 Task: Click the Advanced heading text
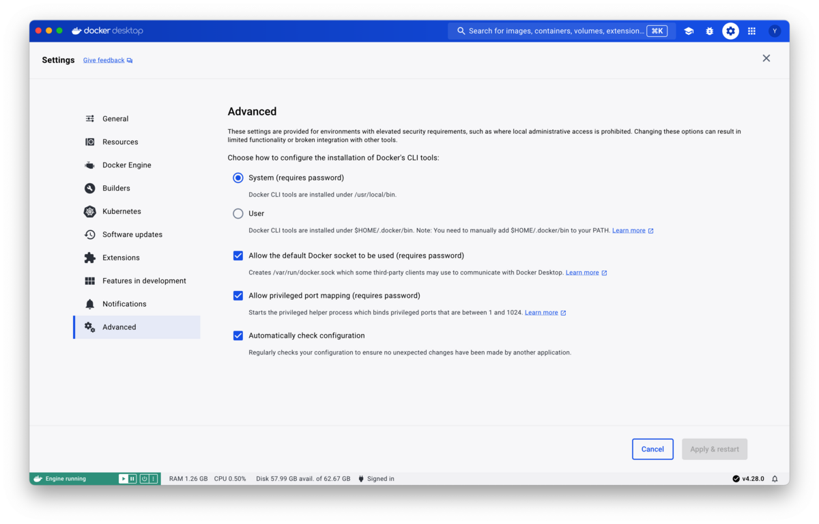(x=252, y=111)
